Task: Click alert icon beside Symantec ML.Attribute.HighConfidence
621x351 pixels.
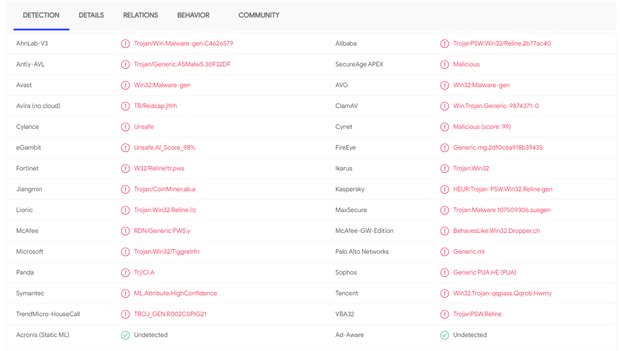Action: [125, 293]
